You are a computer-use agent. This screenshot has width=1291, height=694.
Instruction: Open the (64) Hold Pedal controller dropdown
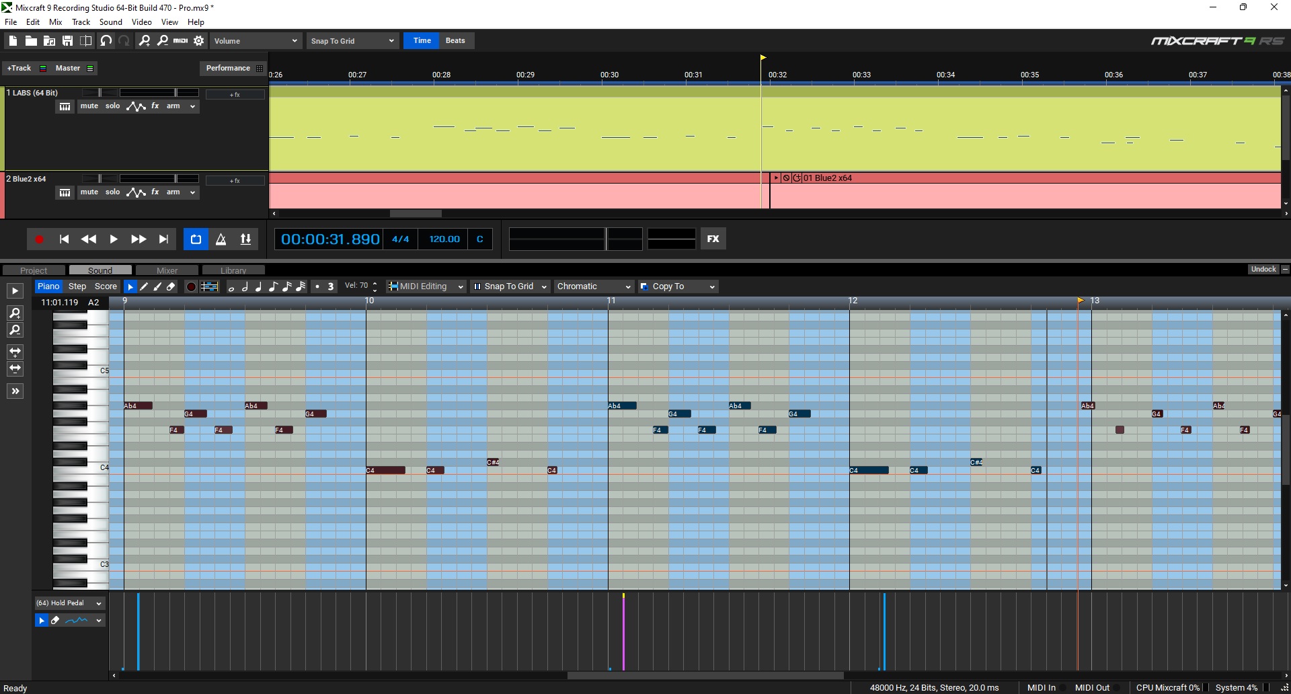[69, 603]
